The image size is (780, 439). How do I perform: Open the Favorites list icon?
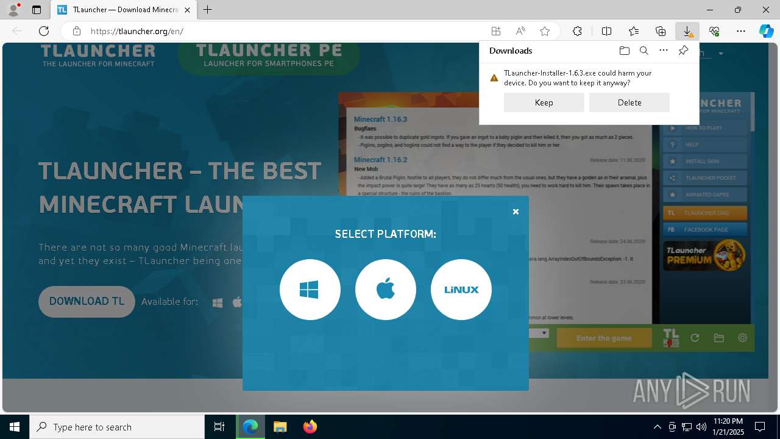pos(634,31)
